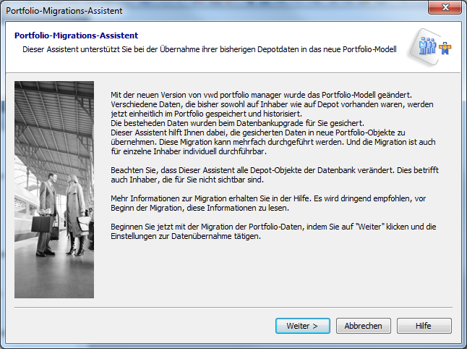This screenshot has height=349, width=467.
Task: Click the window title bar text
Action: tap(64, 11)
